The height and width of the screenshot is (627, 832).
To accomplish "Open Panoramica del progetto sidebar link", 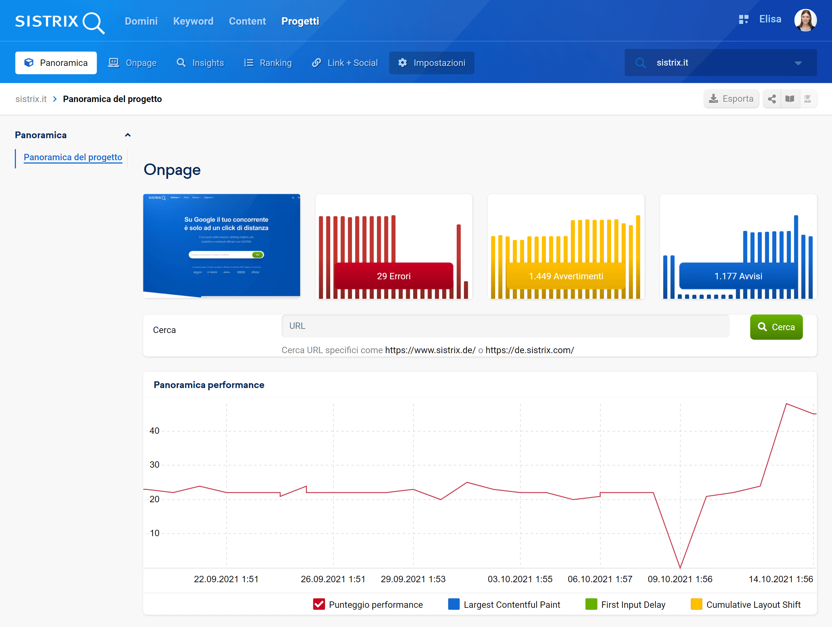I will pos(73,157).
